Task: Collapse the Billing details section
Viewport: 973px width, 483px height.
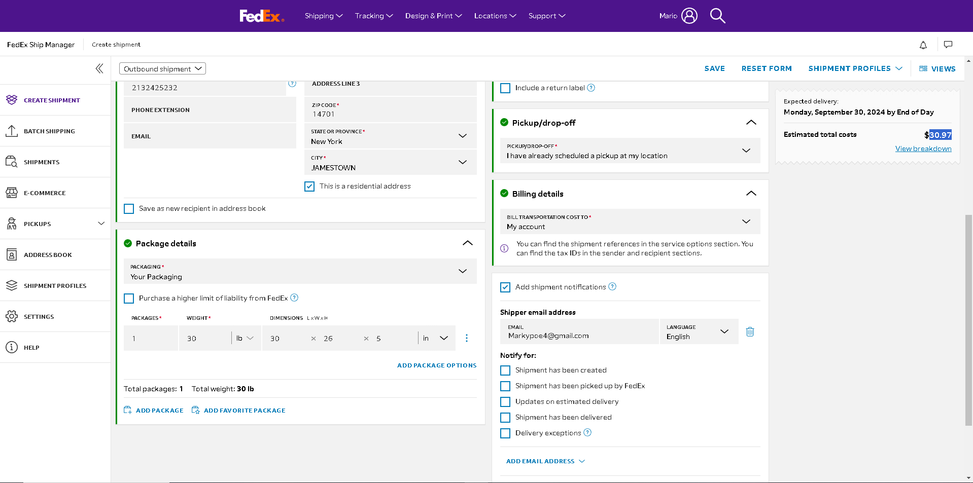Action: click(x=751, y=194)
